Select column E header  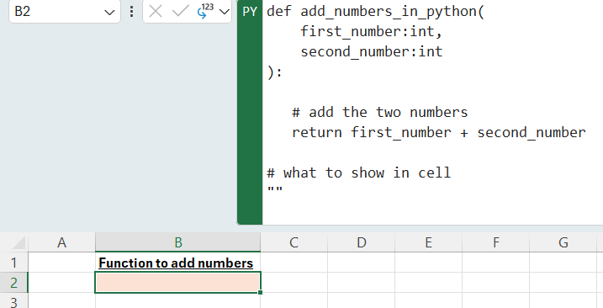[x=428, y=242]
